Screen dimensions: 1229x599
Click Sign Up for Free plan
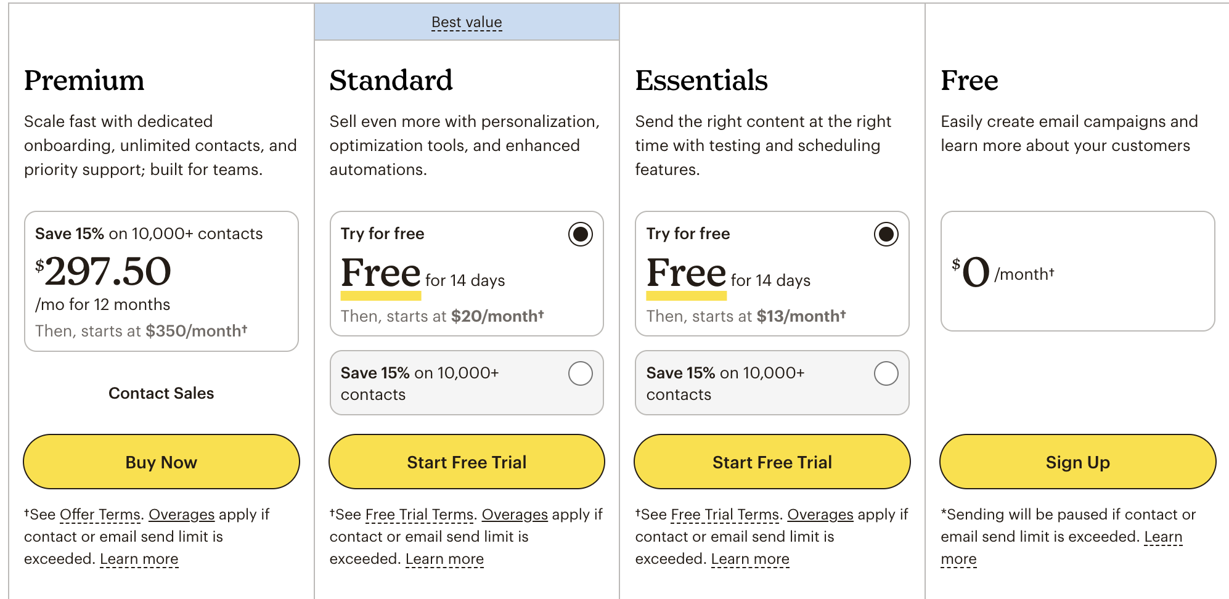point(1077,462)
